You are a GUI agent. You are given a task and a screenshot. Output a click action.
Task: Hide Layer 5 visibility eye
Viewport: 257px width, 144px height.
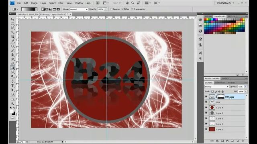click(206, 113)
